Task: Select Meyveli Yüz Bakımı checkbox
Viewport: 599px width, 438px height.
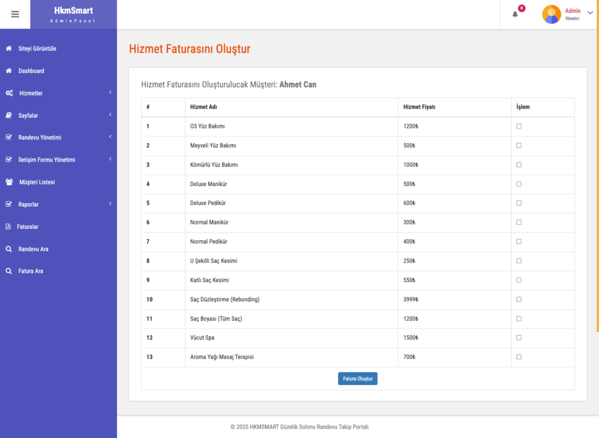Action: click(x=519, y=145)
